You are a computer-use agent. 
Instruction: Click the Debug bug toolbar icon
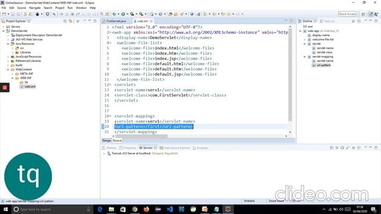(114, 14)
